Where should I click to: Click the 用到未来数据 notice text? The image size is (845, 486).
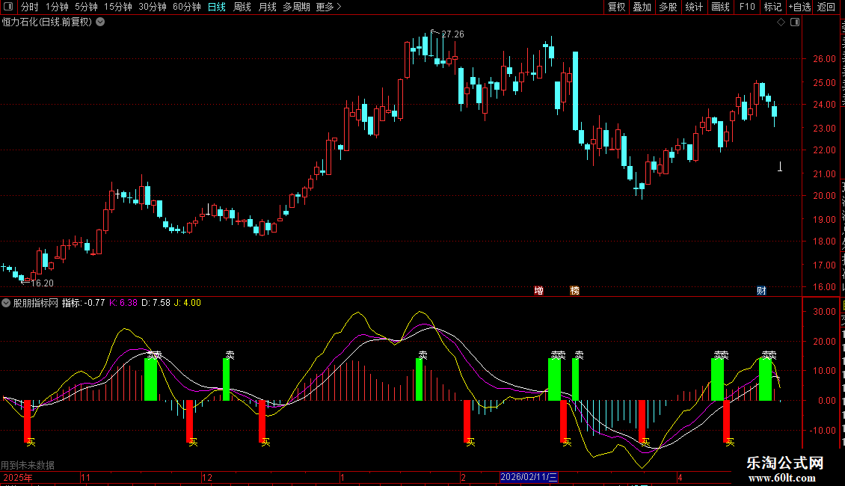pyautogui.click(x=28, y=465)
